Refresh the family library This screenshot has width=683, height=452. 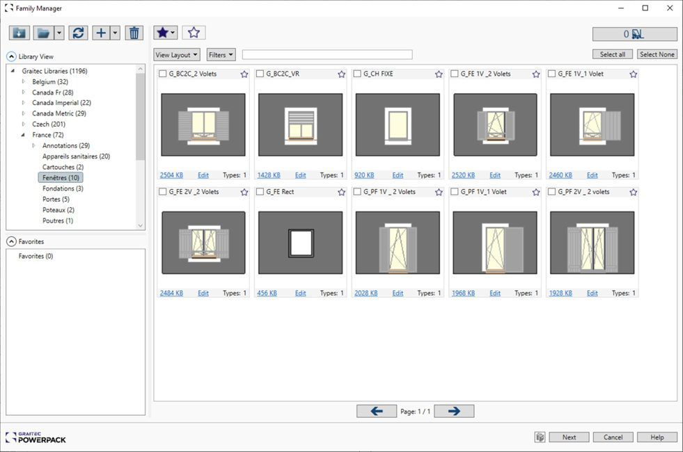coord(78,32)
